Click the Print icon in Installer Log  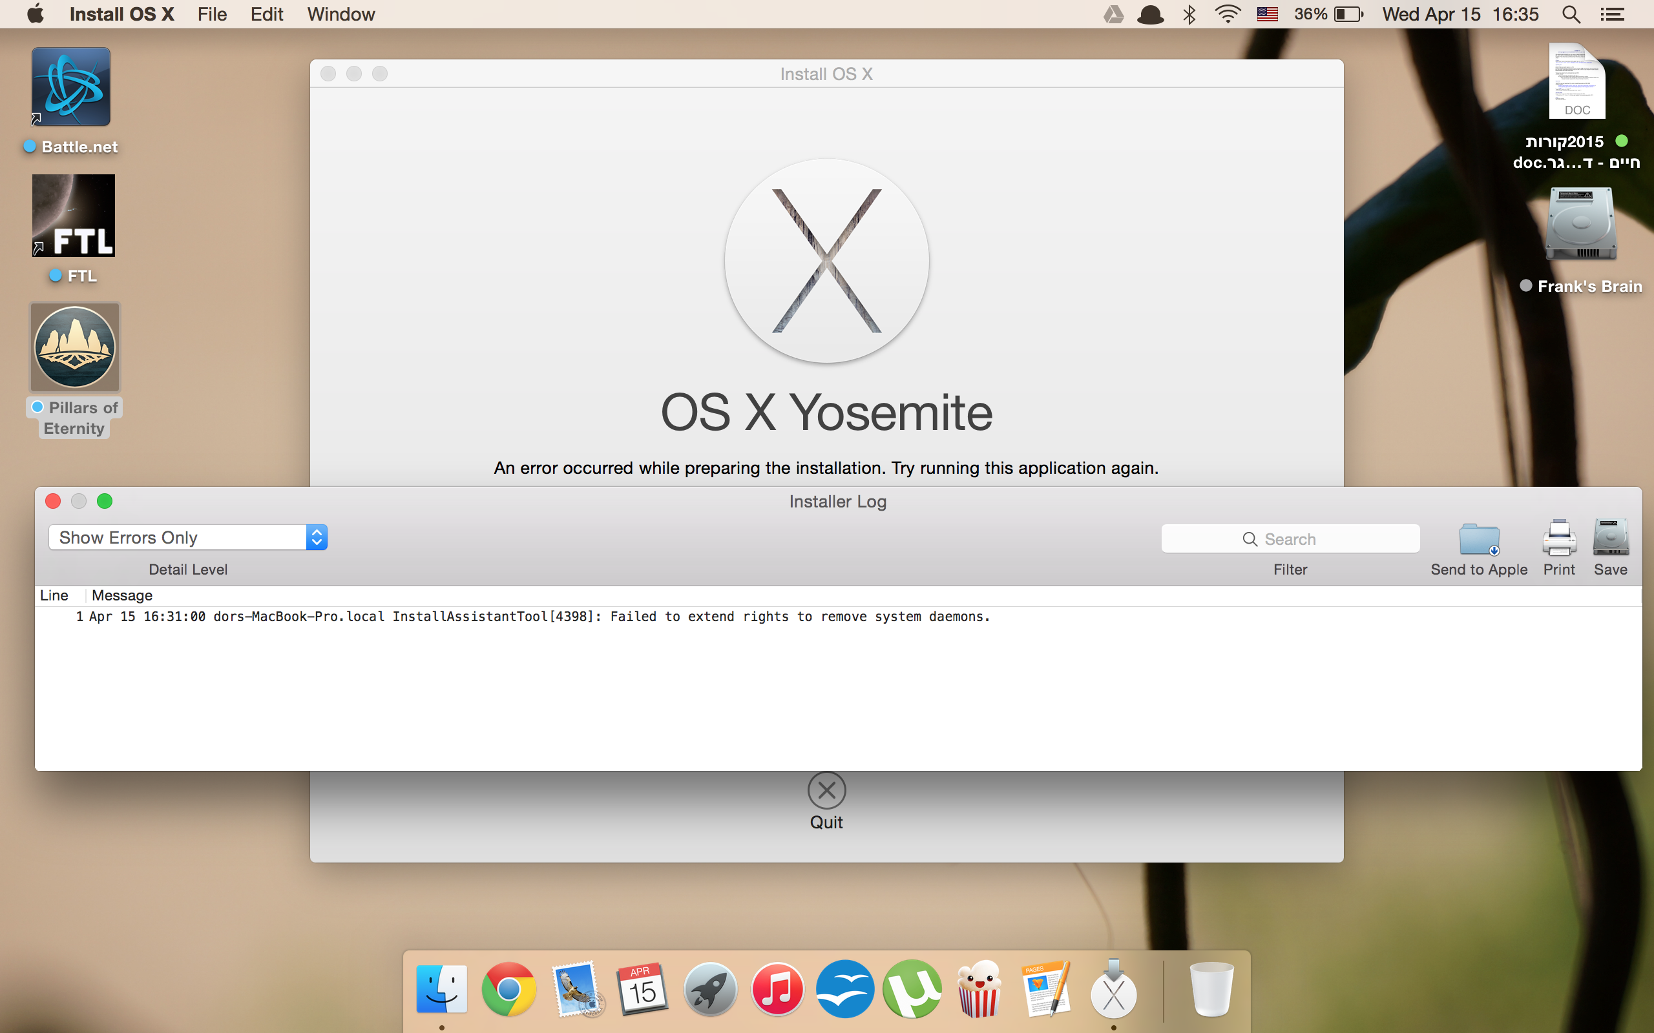tap(1558, 538)
